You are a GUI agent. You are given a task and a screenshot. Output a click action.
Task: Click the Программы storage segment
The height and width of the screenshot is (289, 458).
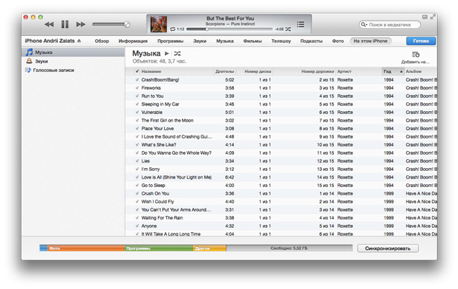(x=159, y=248)
